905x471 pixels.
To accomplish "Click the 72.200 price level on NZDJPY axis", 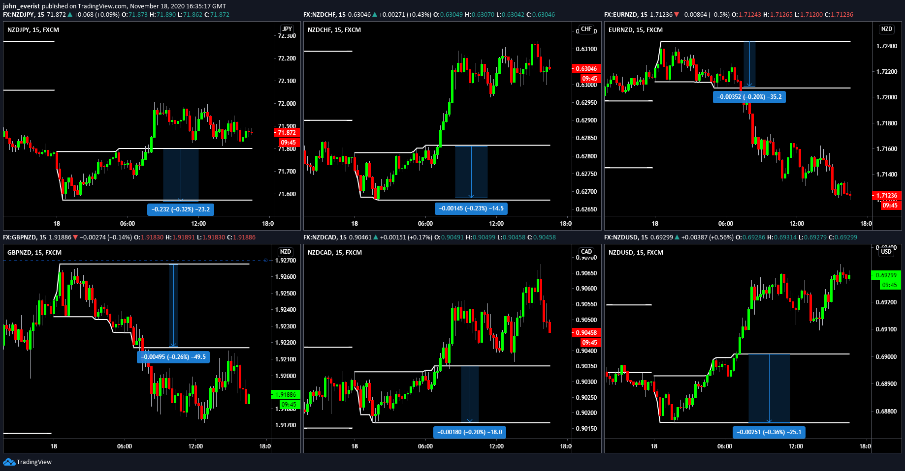I will pyautogui.click(x=287, y=59).
